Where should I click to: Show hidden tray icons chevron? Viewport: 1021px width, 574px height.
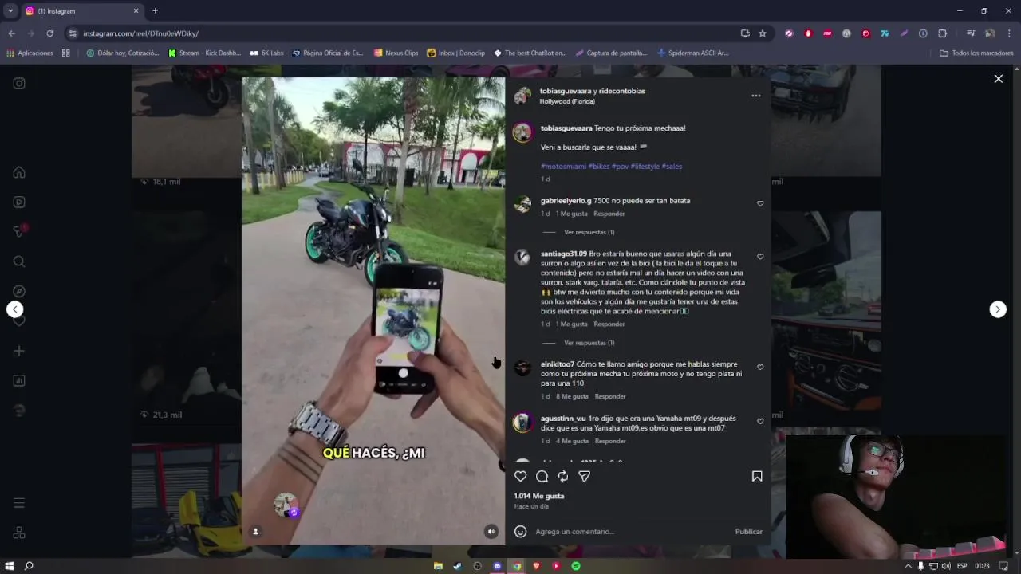pyautogui.click(x=908, y=566)
